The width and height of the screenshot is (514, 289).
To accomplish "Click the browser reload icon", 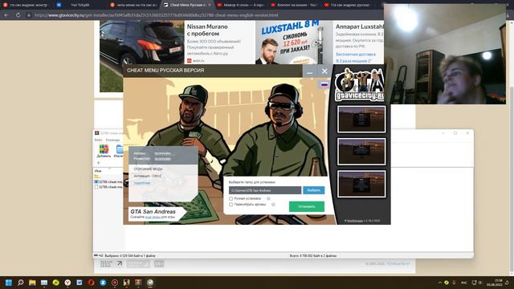I will click(18, 15).
